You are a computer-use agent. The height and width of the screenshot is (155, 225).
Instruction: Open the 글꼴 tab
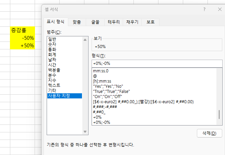coord(95,22)
